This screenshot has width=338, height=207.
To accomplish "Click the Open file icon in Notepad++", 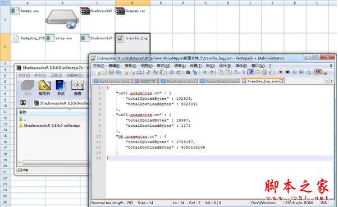I will coord(104,72).
